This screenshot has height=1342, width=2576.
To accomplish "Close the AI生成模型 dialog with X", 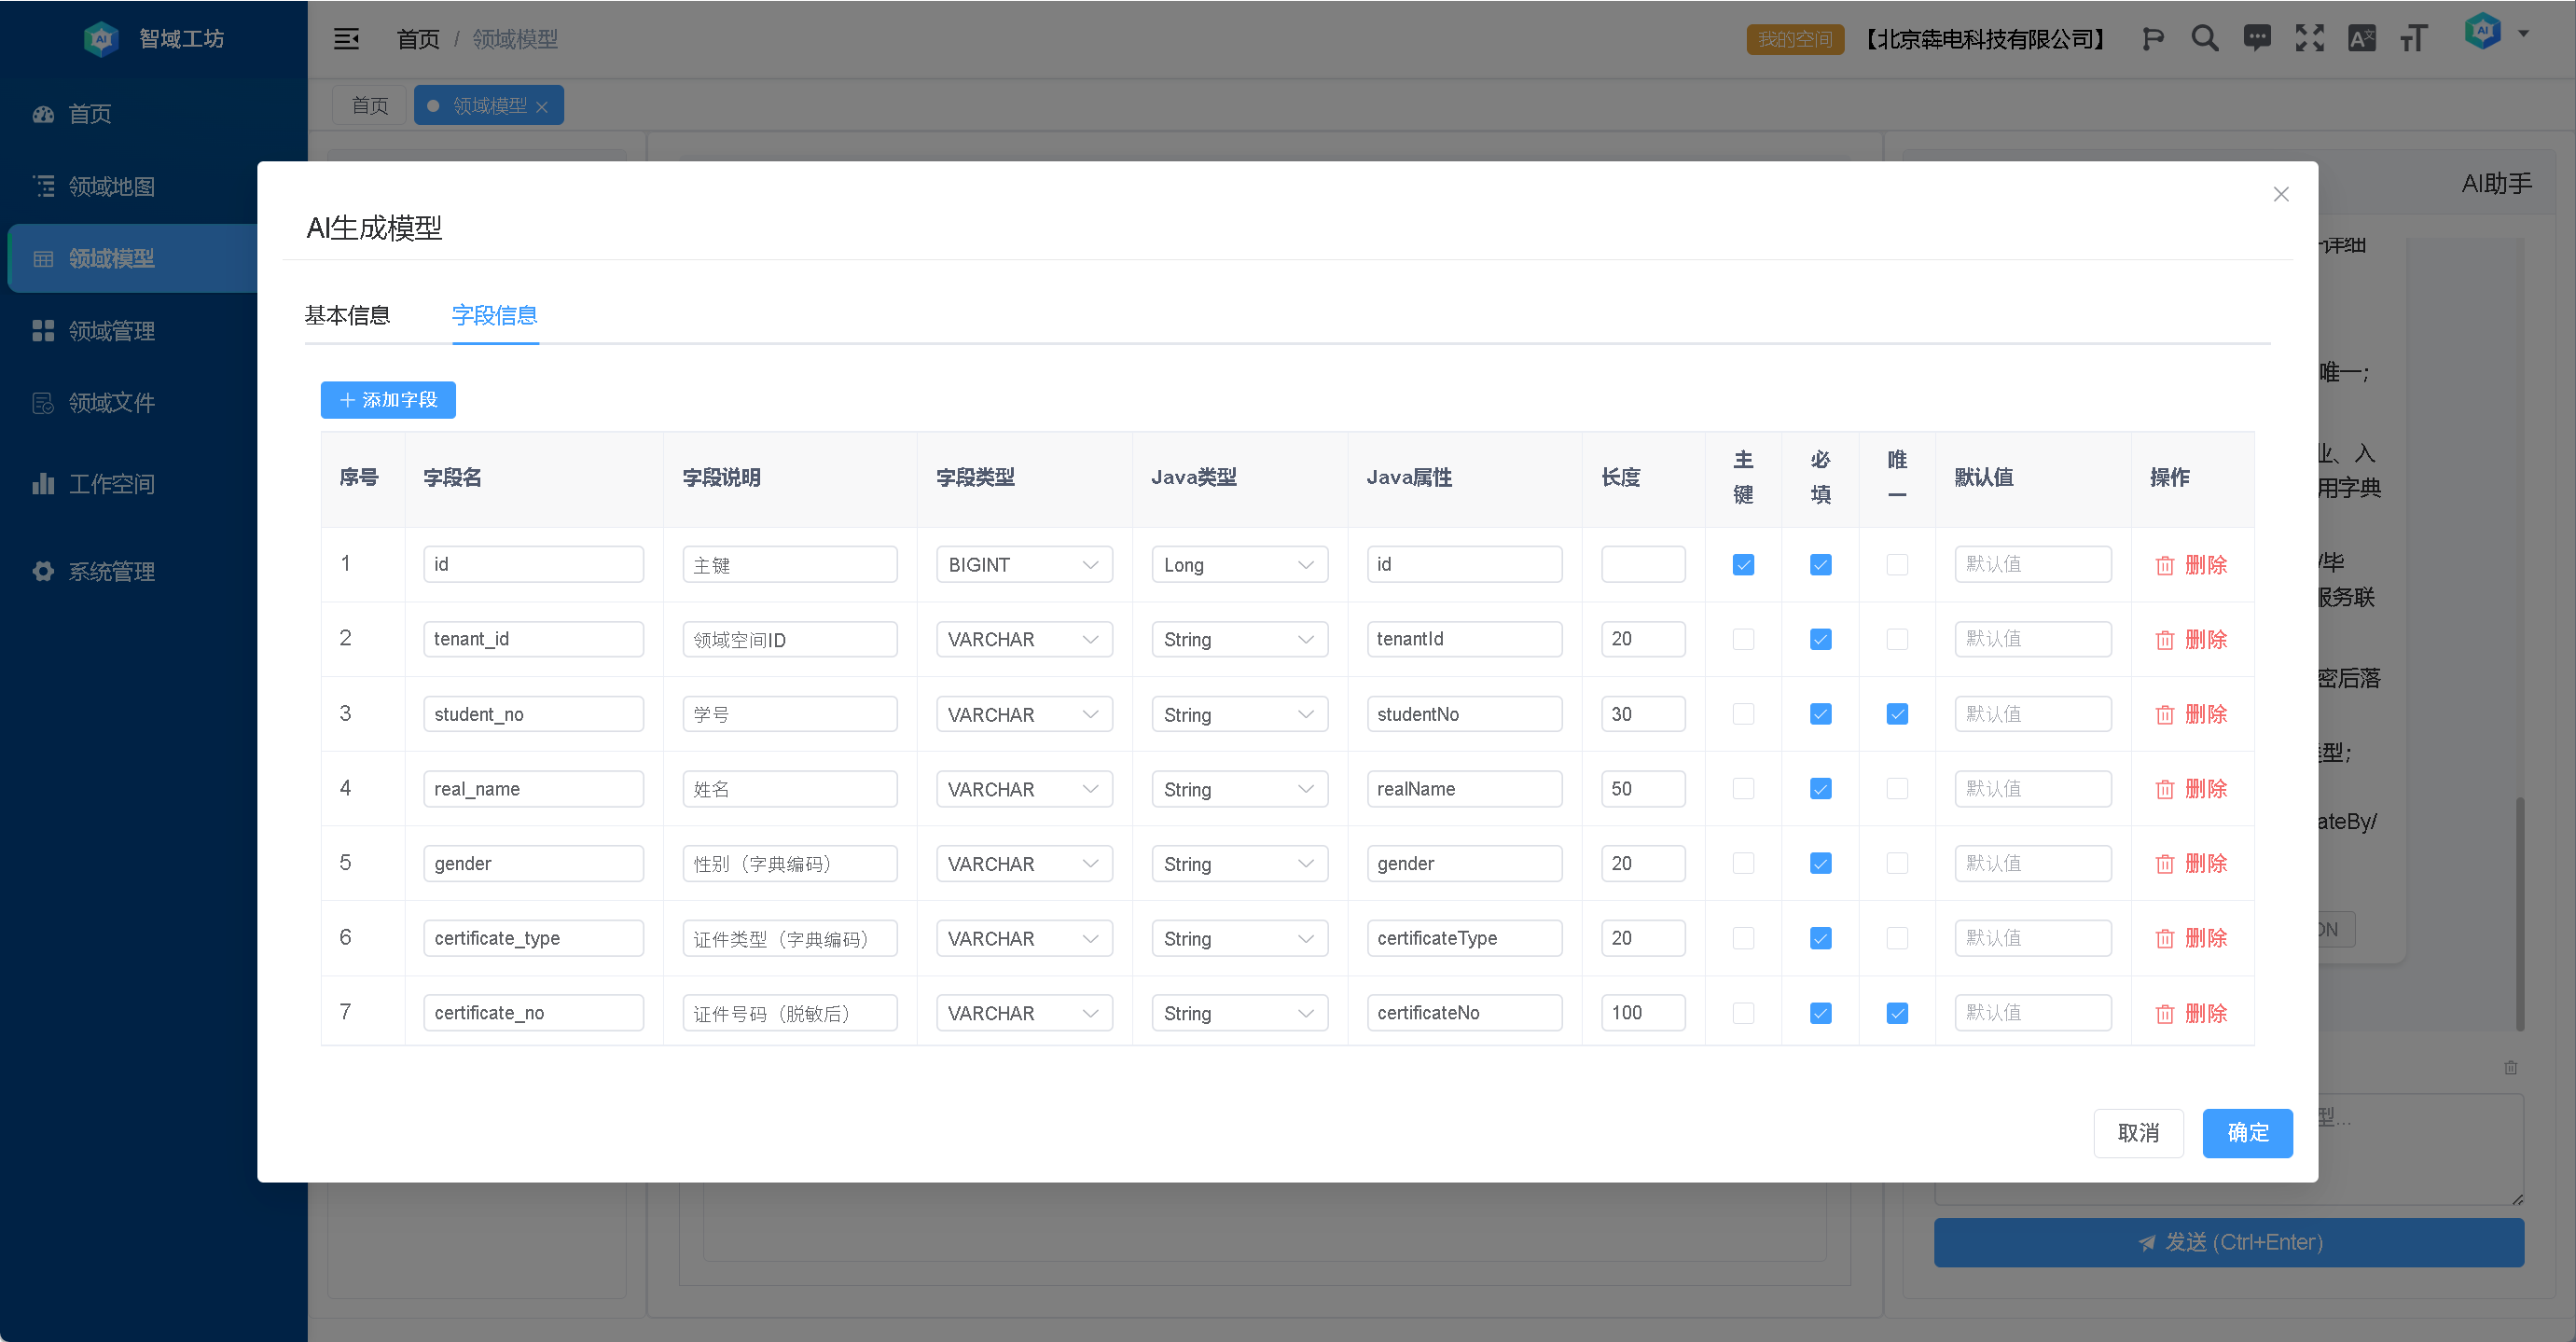I will 2280,194.
